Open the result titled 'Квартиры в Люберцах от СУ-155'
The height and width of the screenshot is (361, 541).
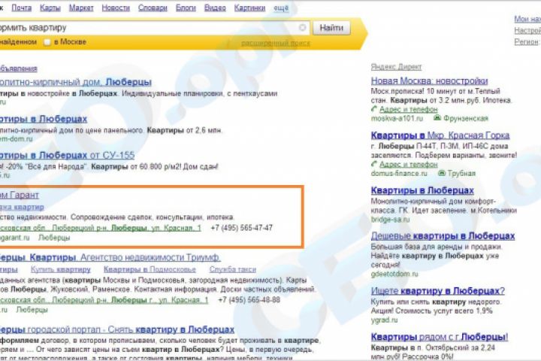click(68, 155)
